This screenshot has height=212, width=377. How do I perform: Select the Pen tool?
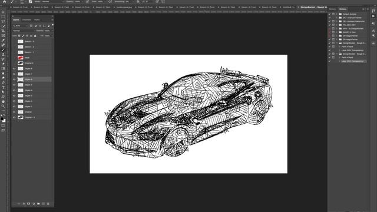click(3, 82)
